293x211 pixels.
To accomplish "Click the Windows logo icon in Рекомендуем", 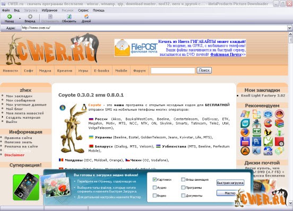I will tap(245, 114).
